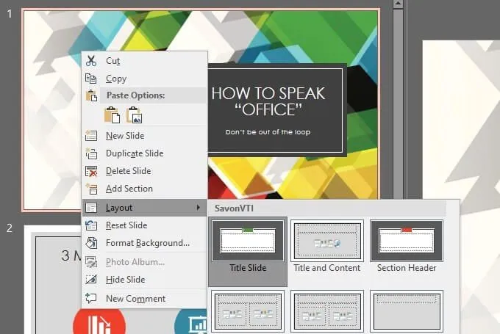Image resolution: width=500 pixels, height=334 pixels.
Task: Open Format Background... from the menu
Action: (x=144, y=243)
